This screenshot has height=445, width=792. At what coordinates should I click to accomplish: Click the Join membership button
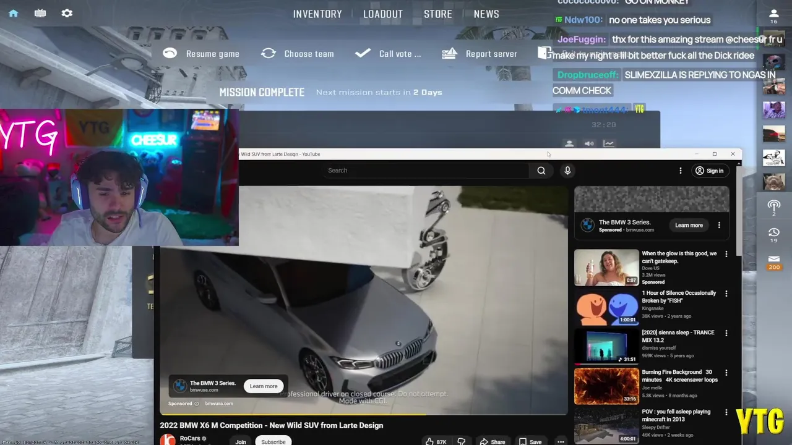[241, 442]
